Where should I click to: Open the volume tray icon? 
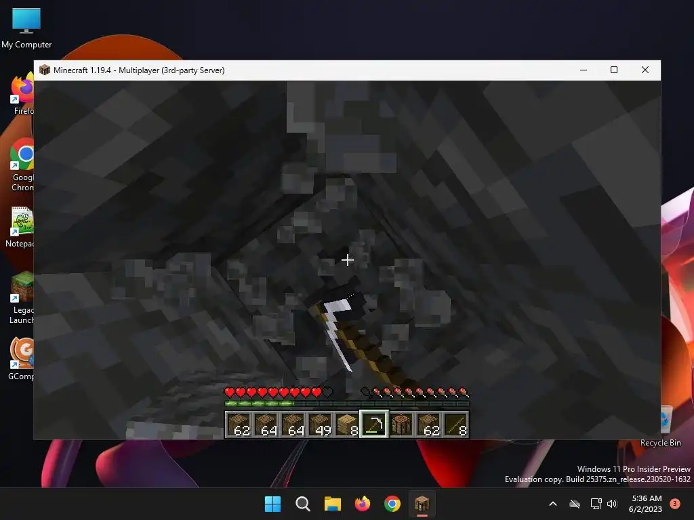(x=612, y=504)
